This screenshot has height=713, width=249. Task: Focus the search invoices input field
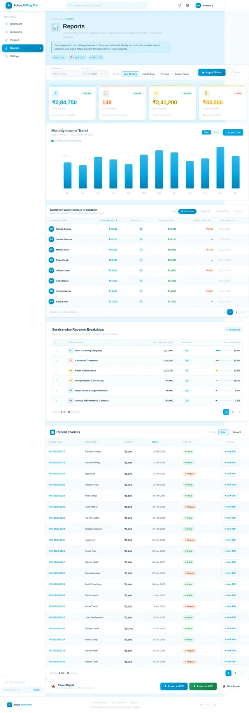coord(107,5)
